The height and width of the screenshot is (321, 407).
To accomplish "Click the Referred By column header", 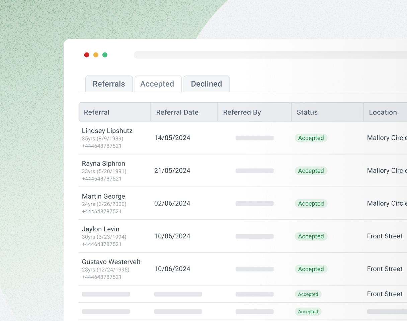I will tap(242, 112).
